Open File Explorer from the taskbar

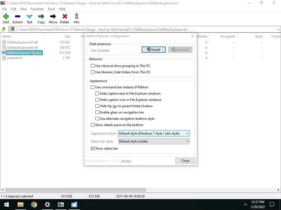pyautogui.click(x=20, y=205)
